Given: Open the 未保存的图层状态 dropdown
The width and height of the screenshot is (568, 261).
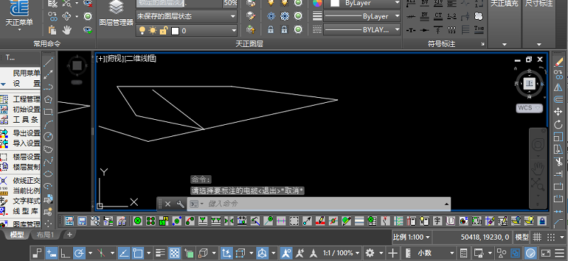Looking at the screenshot, I should click(x=187, y=16).
